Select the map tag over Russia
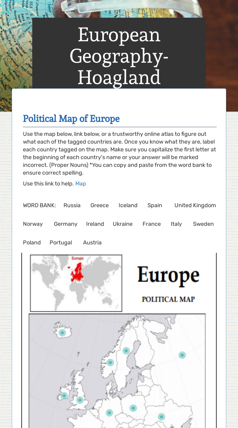 click(x=182, y=355)
